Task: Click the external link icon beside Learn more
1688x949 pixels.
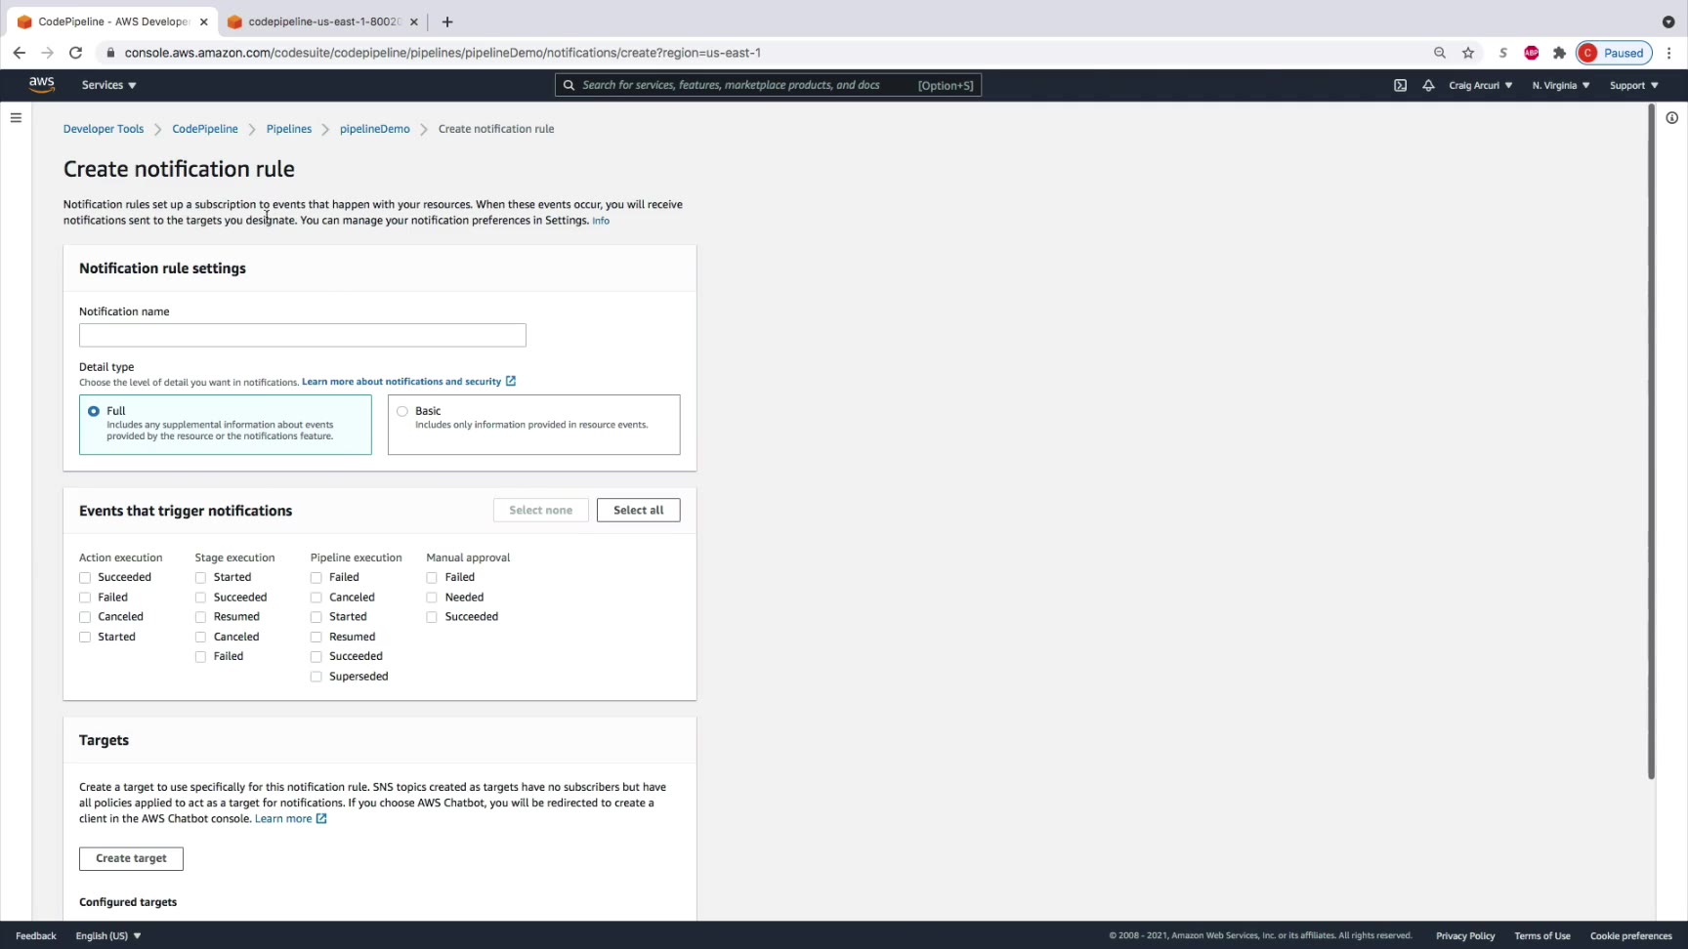Action: click(321, 818)
